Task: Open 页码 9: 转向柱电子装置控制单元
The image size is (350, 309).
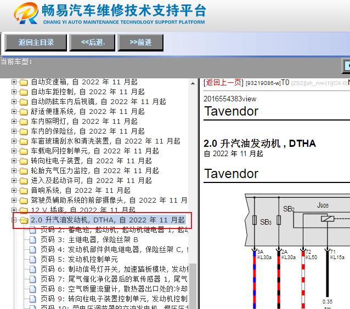Action: click(114, 299)
